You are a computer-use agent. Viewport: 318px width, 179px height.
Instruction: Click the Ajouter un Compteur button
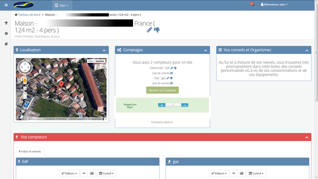tap(162, 90)
